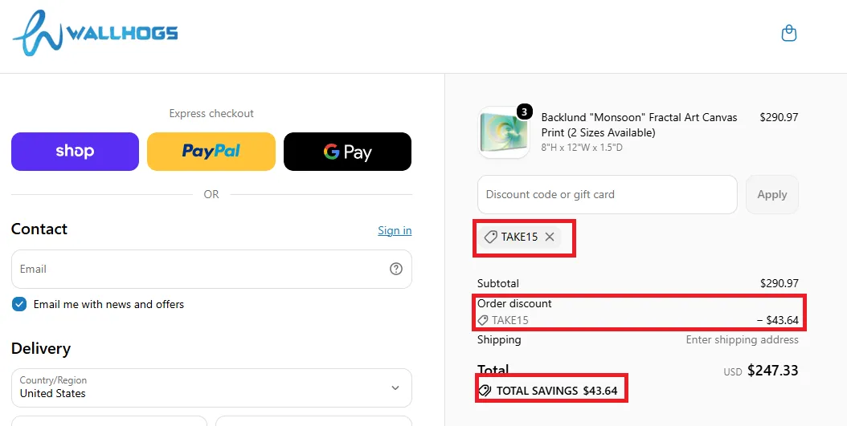Uncheck Email me with news and offers

[19, 304]
